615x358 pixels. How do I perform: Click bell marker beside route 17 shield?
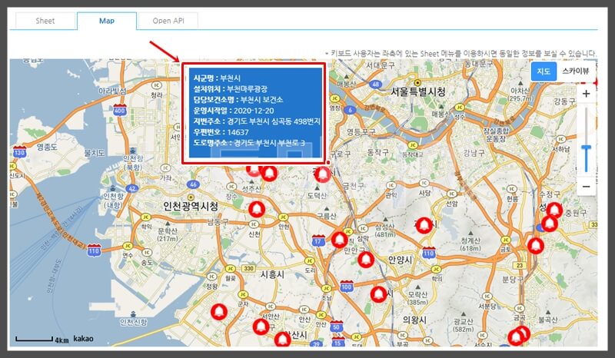pyautogui.click(x=339, y=240)
